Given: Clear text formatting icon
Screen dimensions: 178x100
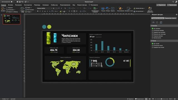Looking at the screenshot, I should (65, 8).
